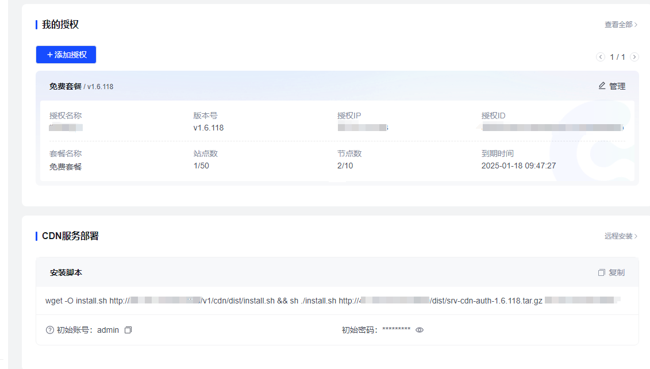
Task: Click the 管理 pencil edit icon
Action: pyautogui.click(x=602, y=86)
